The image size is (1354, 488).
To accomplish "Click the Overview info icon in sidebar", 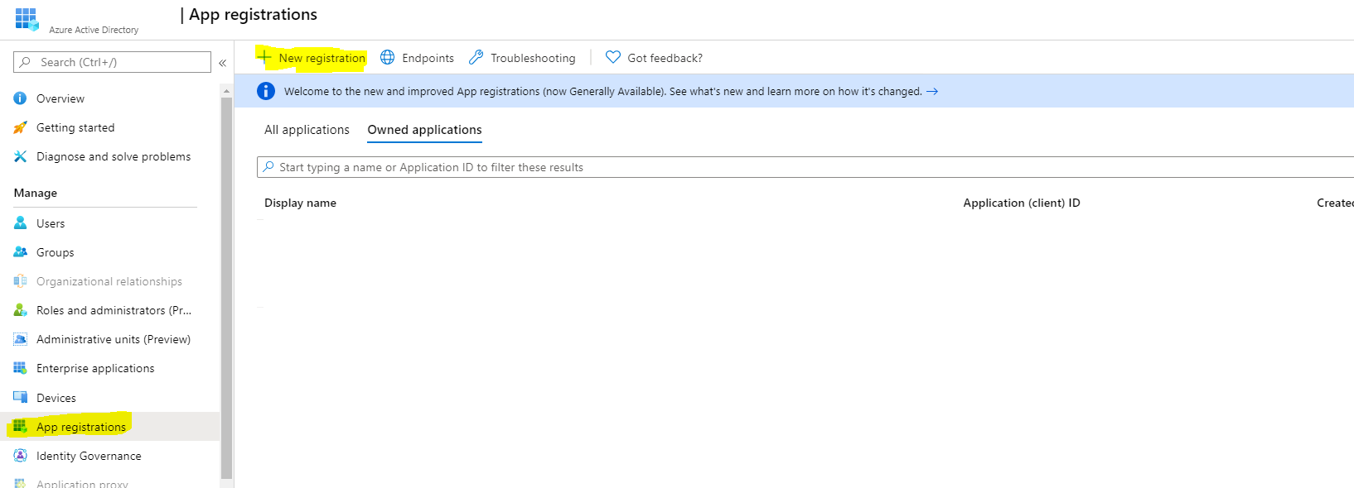I will tap(20, 98).
